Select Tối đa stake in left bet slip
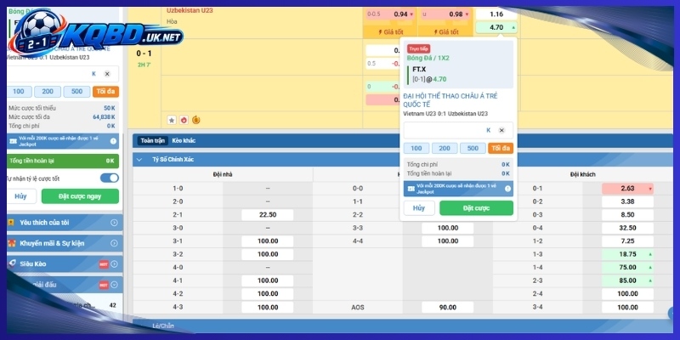Image resolution: width=680 pixels, height=340 pixels. (105, 92)
